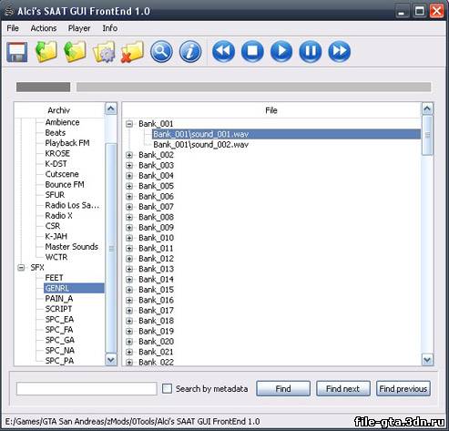Click the folder with red X icon
This screenshot has width=449, height=431.
132,52
